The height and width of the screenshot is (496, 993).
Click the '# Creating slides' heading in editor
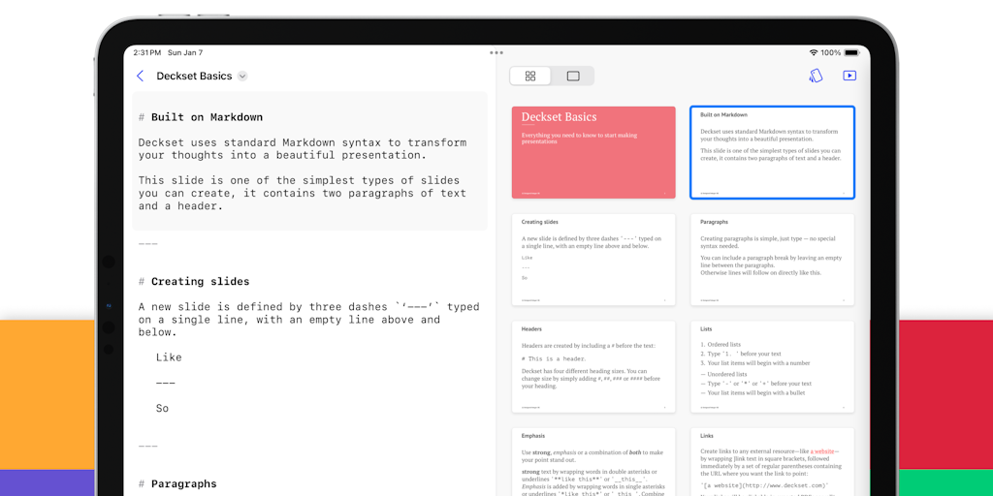coord(194,282)
